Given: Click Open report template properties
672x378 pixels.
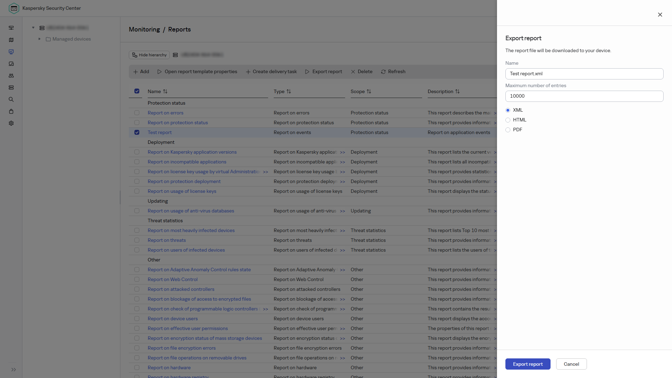Looking at the screenshot, I should 197,71.
